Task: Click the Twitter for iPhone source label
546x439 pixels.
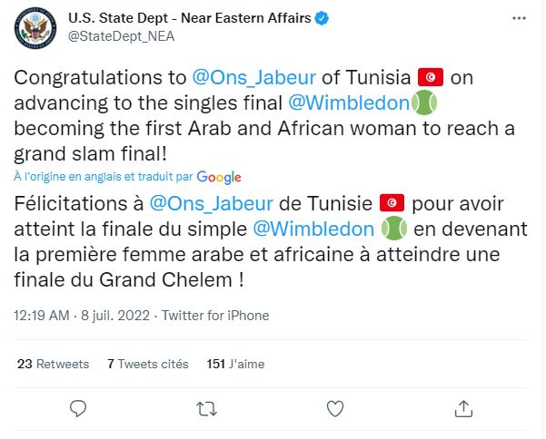Action: point(216,316)
